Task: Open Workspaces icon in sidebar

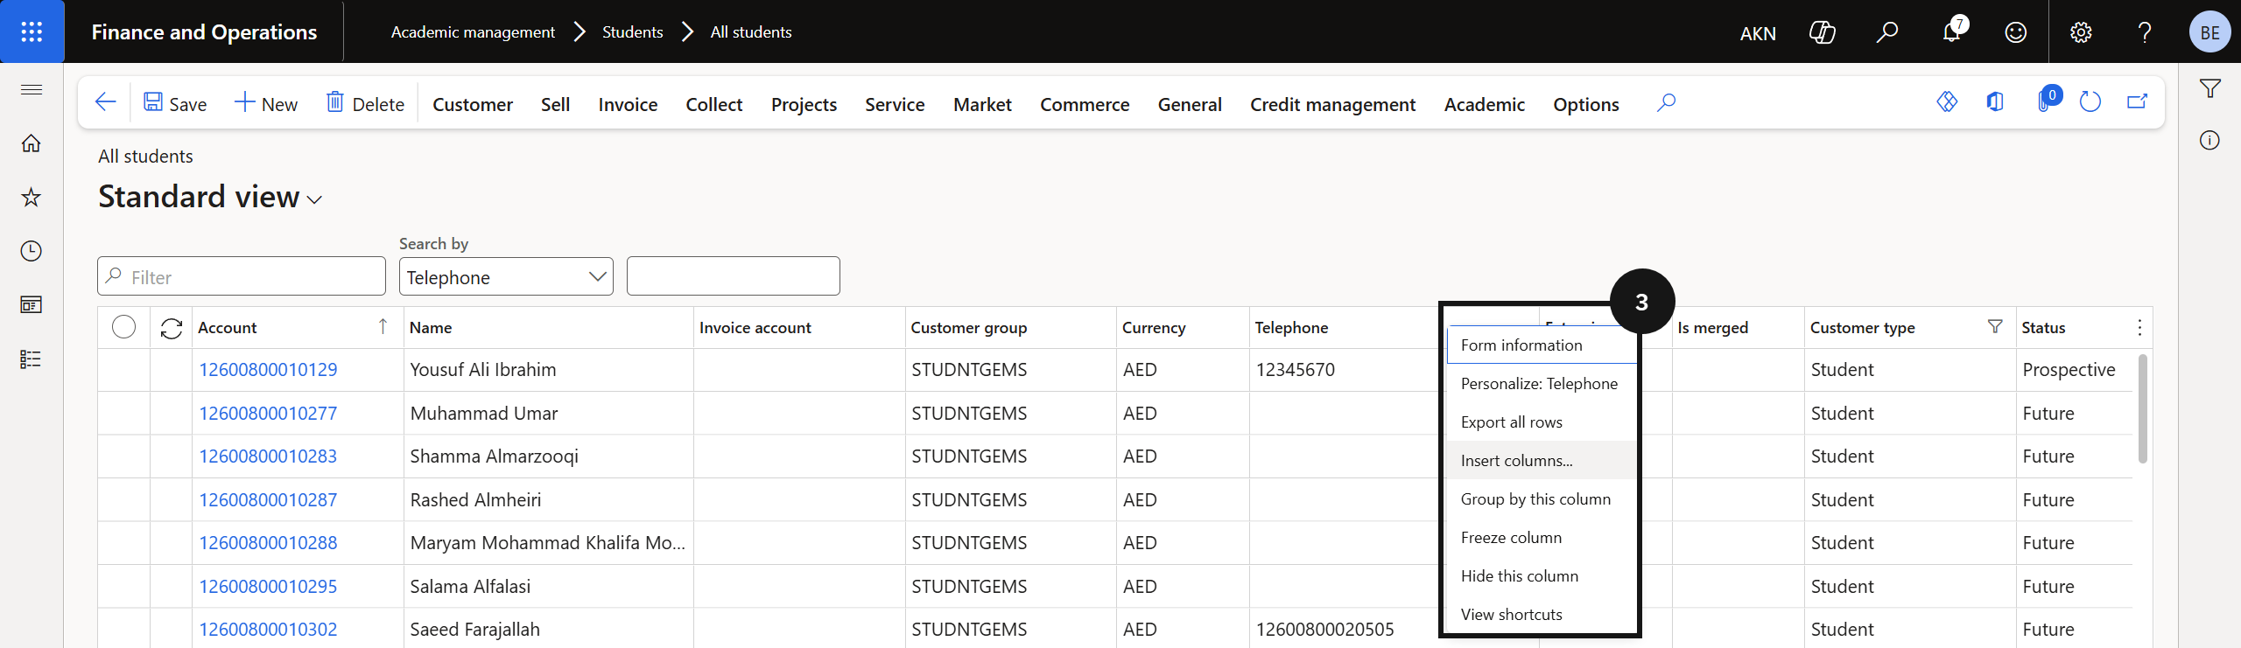Action: point(32,305)
